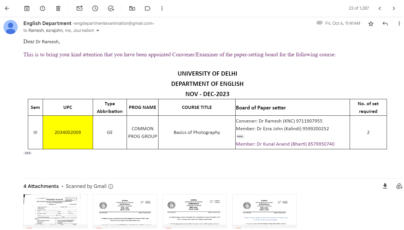The image size is (404, 230).
Task: Open the second attachment thumbnail
Action: pos(125,211)
